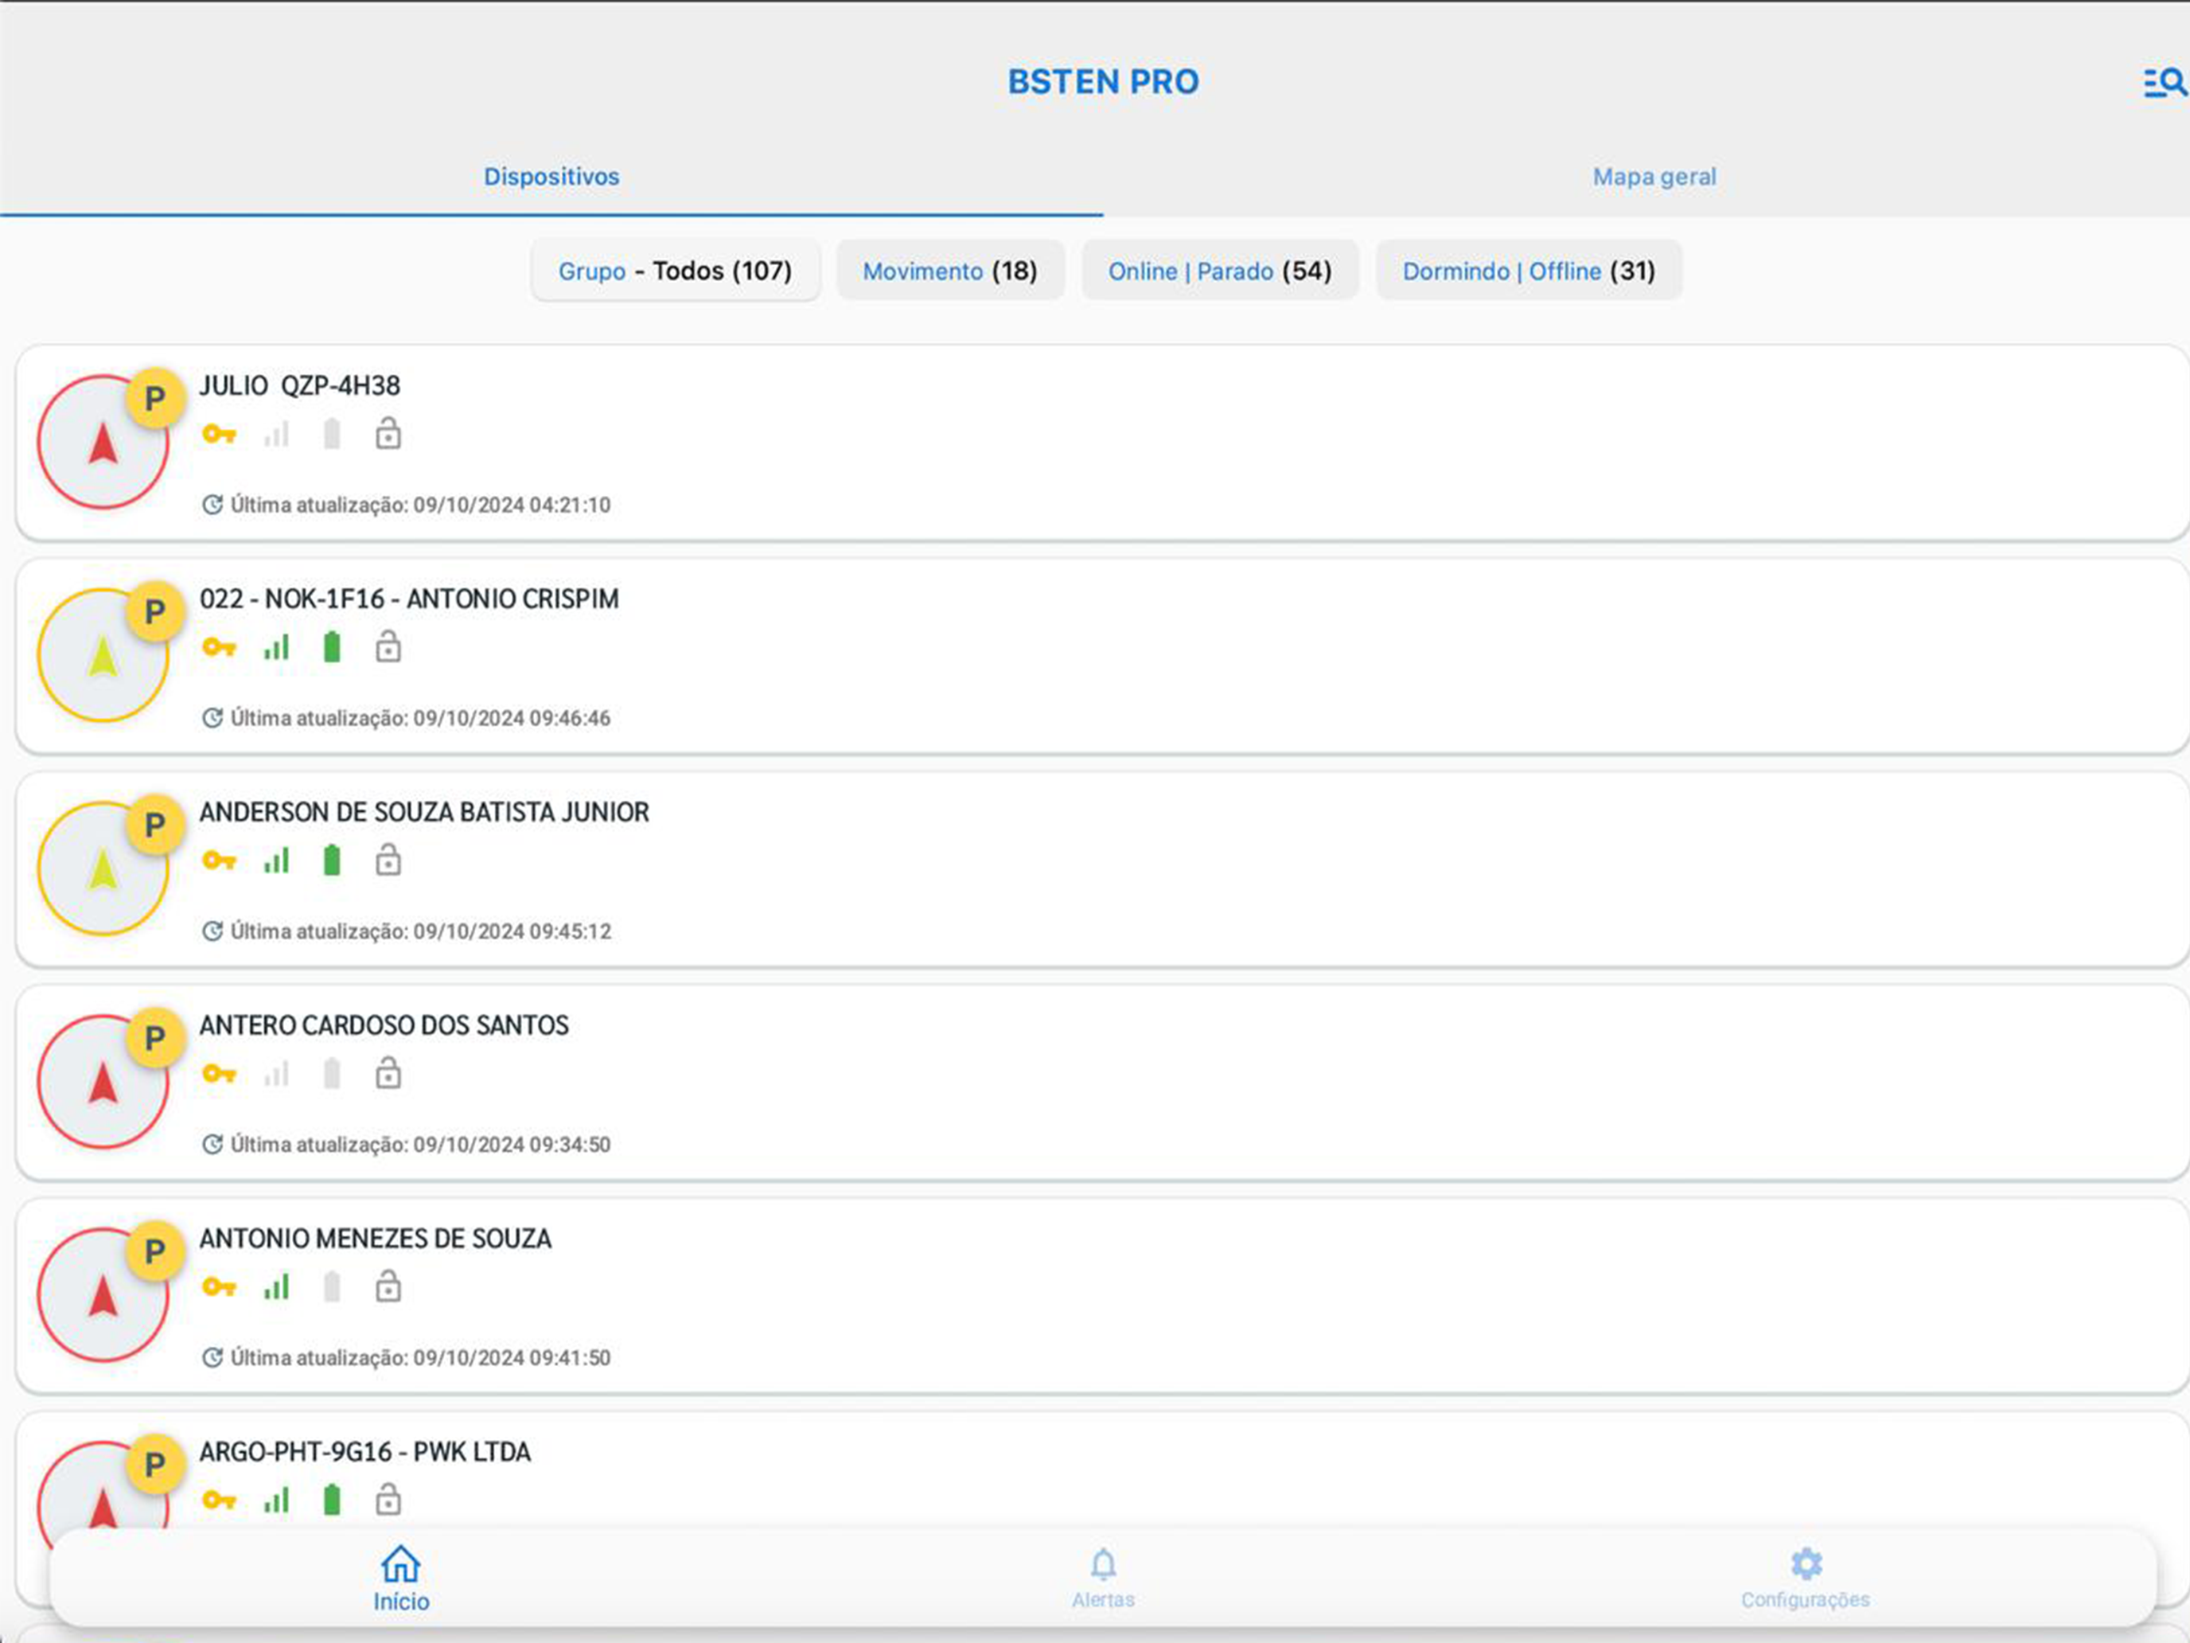The image size is (2190, 1643).
Task: Open device ANDERSON DE SOUZA BATISTA JUNIOR
Action: pos(1102,869)
